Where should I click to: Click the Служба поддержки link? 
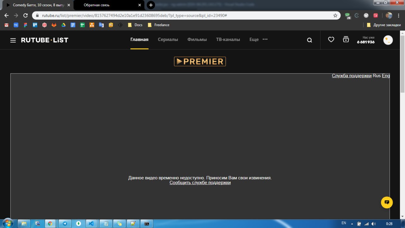point(352,76)
